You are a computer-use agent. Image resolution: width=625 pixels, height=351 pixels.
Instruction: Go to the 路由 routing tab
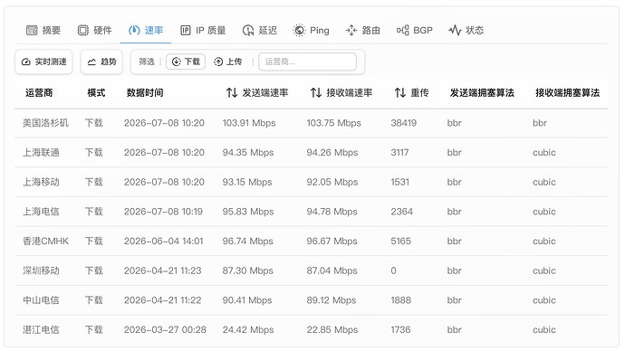tap(362, 30)
